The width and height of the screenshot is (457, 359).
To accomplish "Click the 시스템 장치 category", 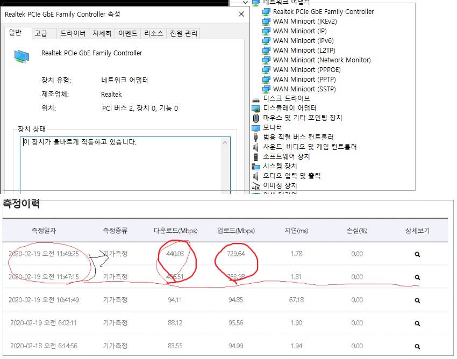I will click(x=280, y=166).
